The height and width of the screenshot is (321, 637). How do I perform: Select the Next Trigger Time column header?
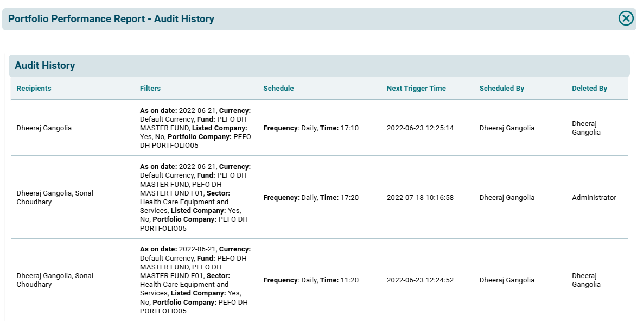point(416,89)
